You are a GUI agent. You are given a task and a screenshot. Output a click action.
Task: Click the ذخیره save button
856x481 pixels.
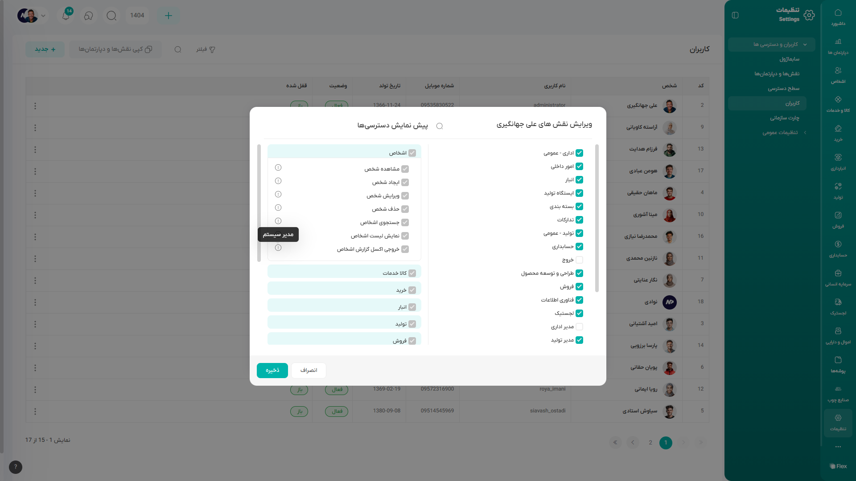point(272,371)
